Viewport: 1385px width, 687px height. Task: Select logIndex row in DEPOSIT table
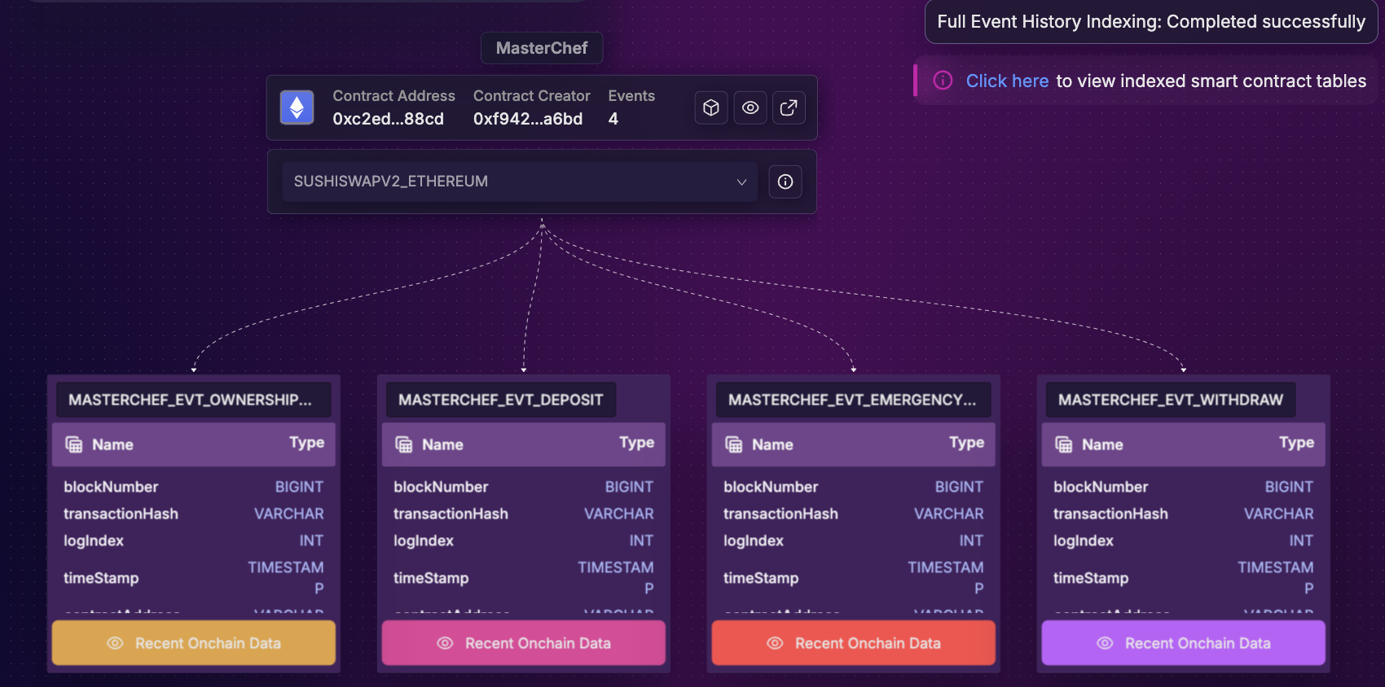click(524, 540)
